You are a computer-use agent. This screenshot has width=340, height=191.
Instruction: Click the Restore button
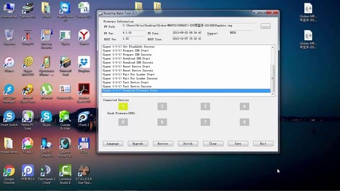point(163,144)
